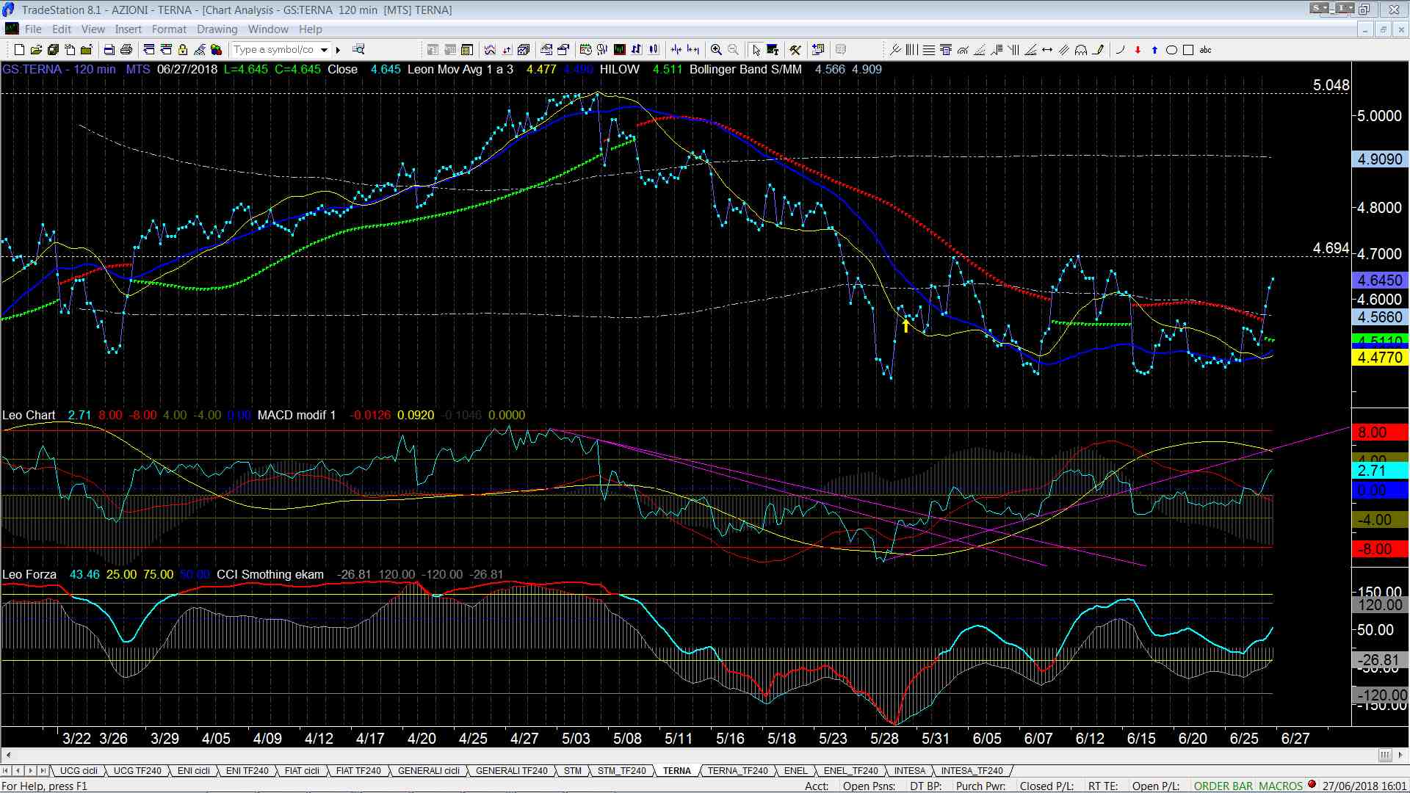Image resolution: width=1410 pixels, height=793 pixels.
Task: Click the Open folder toolbar icon
Action: pyautogui.click(x=36, y=50)
